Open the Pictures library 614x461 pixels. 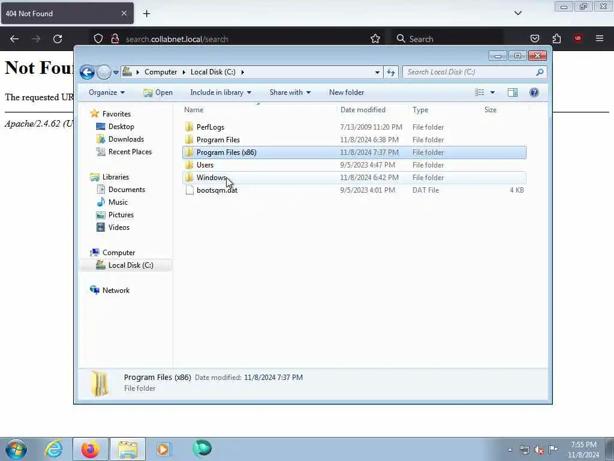(x=121, y=214)
